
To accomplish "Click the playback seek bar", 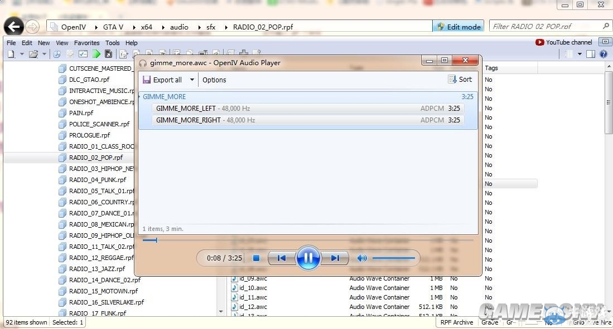I will point(308,240).
